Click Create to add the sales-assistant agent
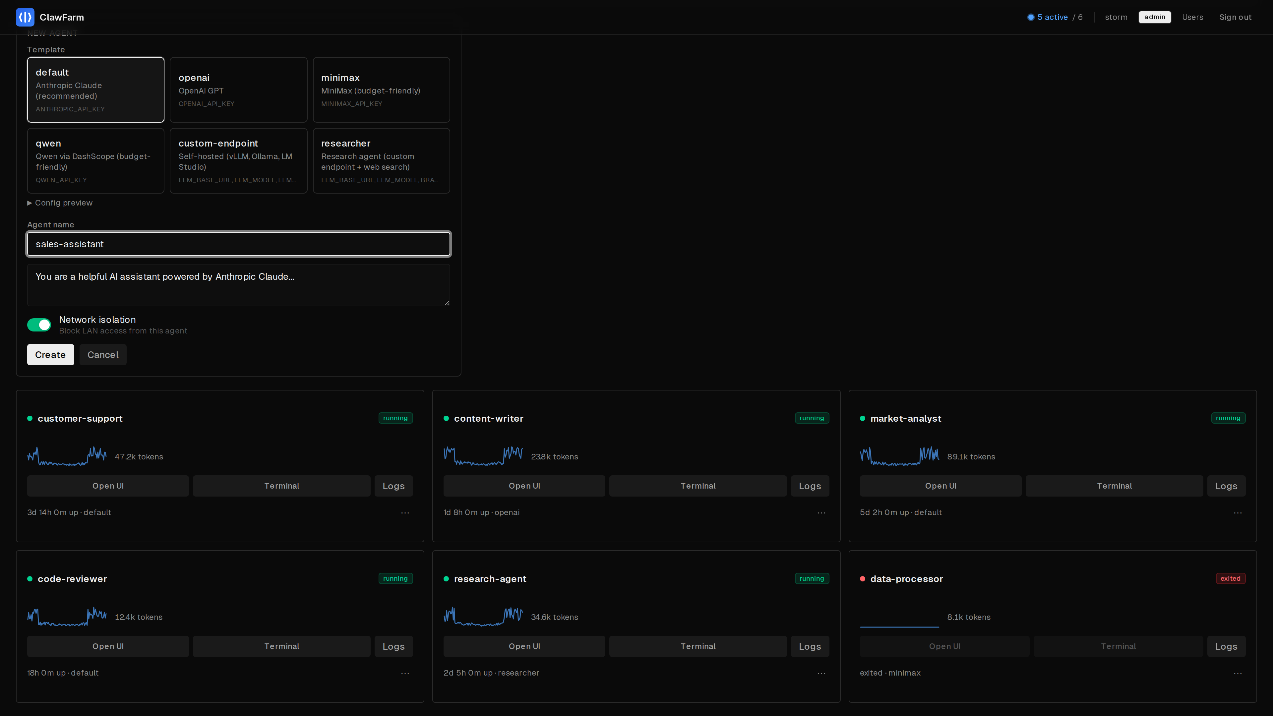The image size is (1273, 716). pyautogui.click(x=50, y=354)
